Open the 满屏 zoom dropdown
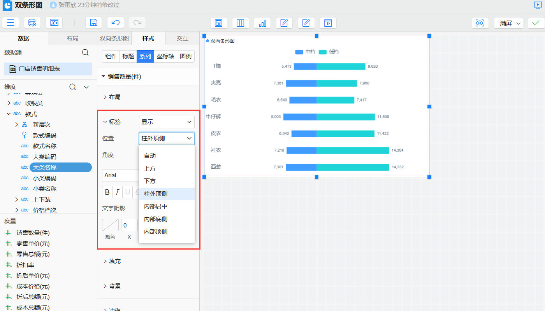This screenshot has height=311, width=545. (508, 23)
